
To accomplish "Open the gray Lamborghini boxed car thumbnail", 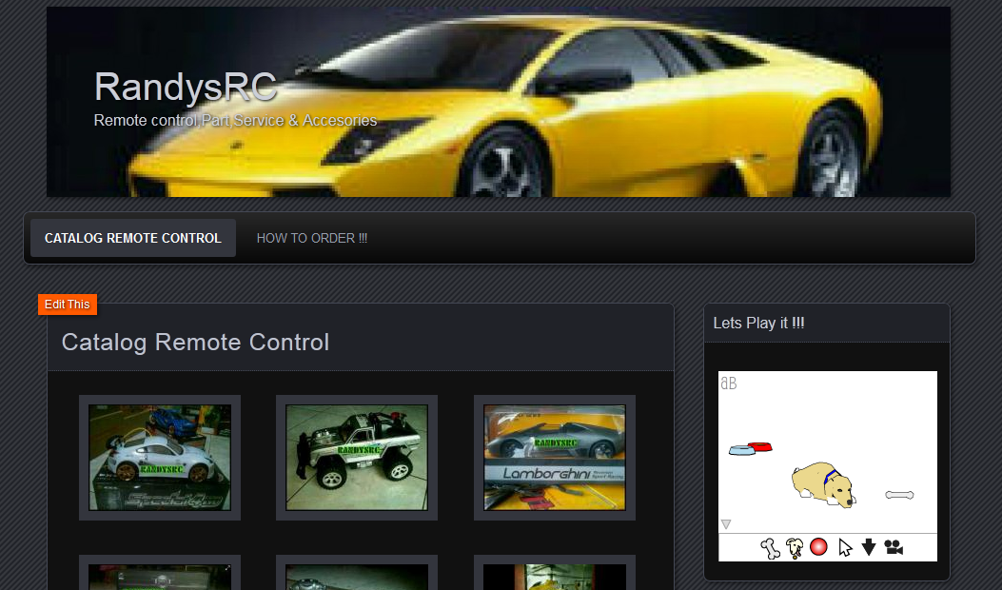I will (x=555, y=458).
